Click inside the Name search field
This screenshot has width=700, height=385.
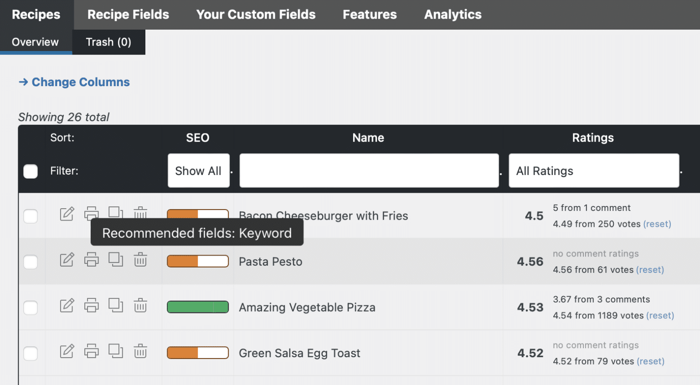point(368,170)
